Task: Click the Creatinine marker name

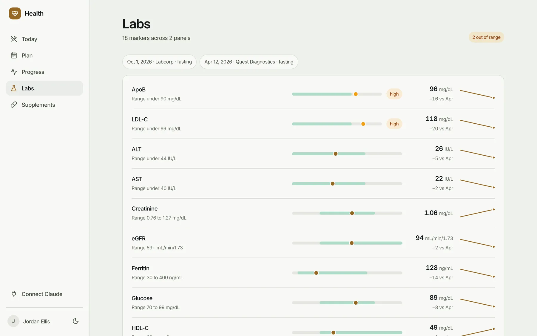Action: coord(144,208)
